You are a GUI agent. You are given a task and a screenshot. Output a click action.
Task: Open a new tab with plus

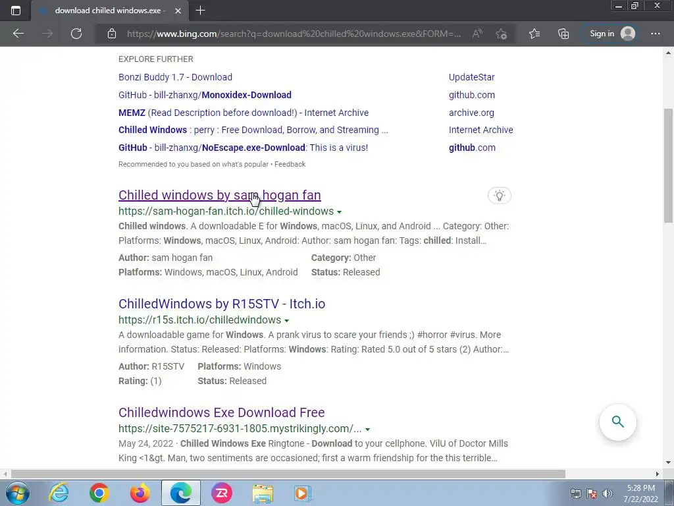[x=200, y=11]
